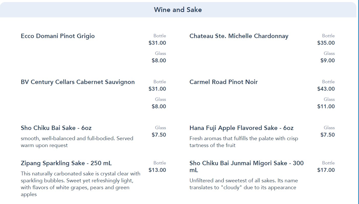Select Ecco Domani Pinot Grigio item
Screen dimensions: 359x204
pyautogui.click(x=58, y=36)
